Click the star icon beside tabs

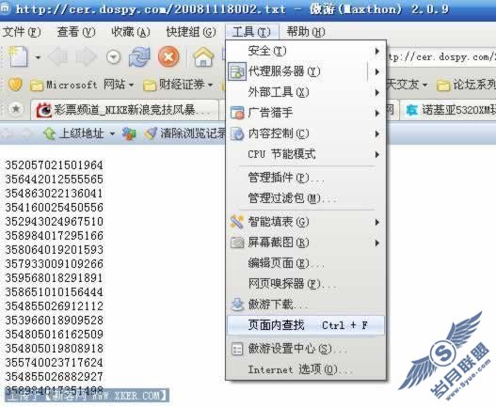click(x=15, y=109)
